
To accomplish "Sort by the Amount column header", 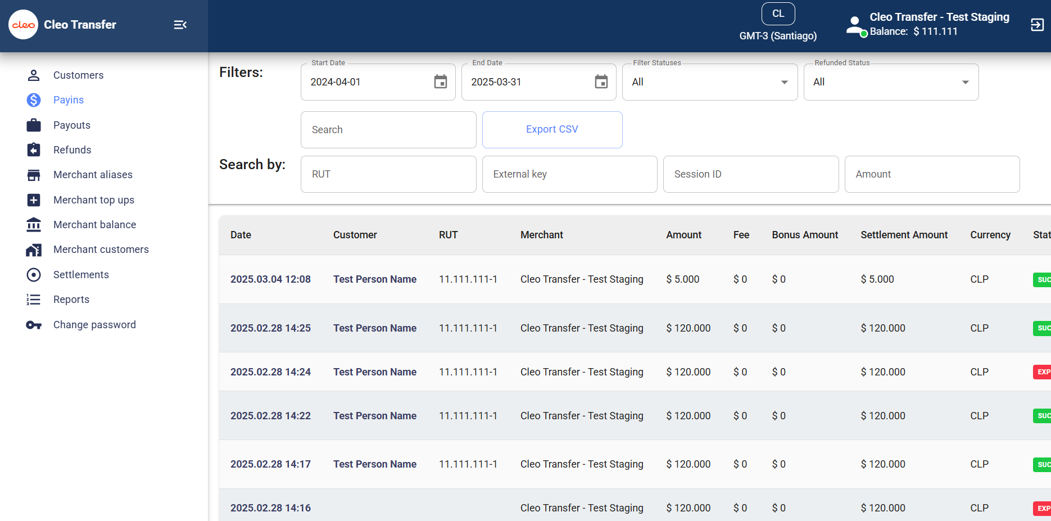I will tap(683, 235).
